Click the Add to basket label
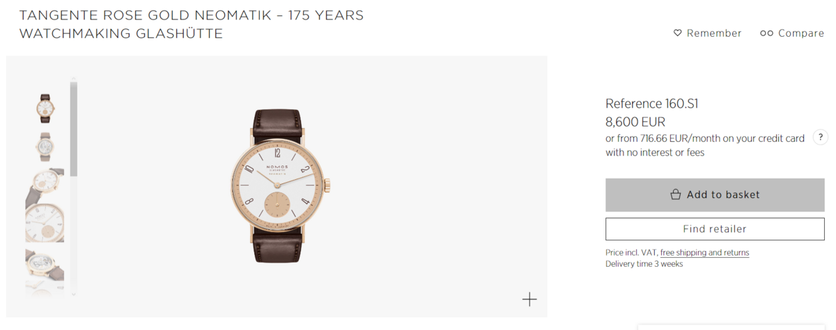Image resolution: width=836 pixels, height=330 pixels. point(723,195)
